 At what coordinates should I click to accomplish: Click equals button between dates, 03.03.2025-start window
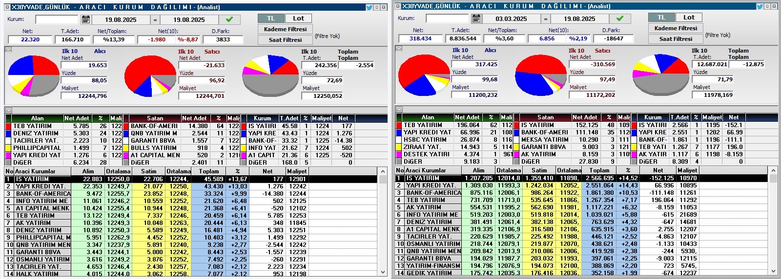[x=546, y=19]
